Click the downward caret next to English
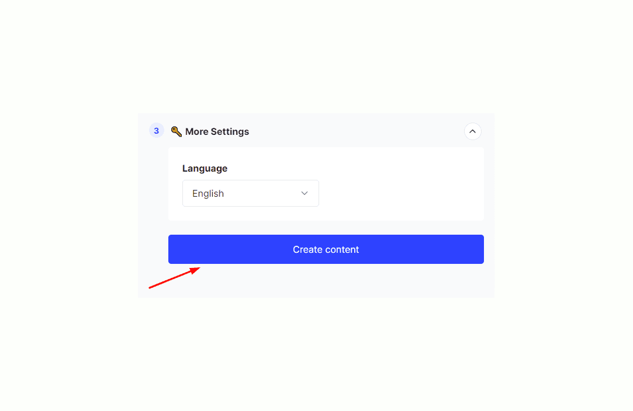Screen dimensions: 633x411 pyautogui.click(x=305, y=193)
